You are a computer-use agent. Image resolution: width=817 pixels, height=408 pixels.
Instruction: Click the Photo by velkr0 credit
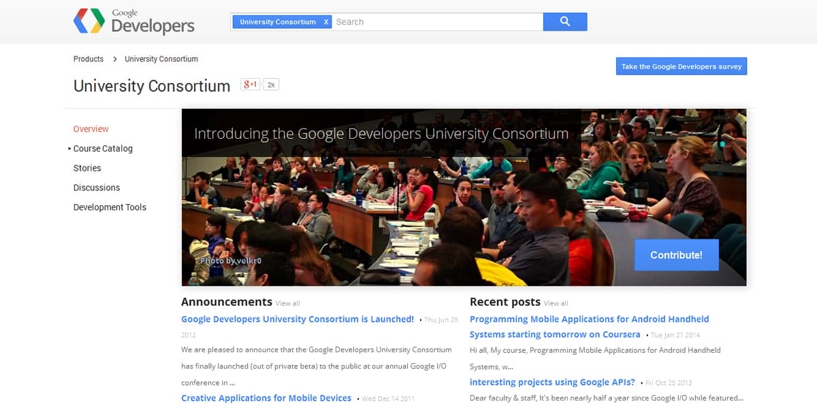click(x=231, y=260)
